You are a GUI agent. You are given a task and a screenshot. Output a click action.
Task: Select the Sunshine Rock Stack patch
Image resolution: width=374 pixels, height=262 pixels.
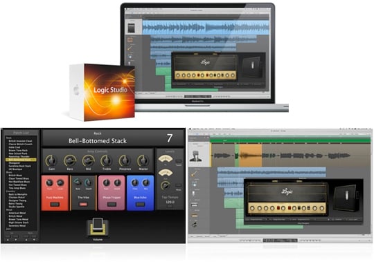pos(20,166)
